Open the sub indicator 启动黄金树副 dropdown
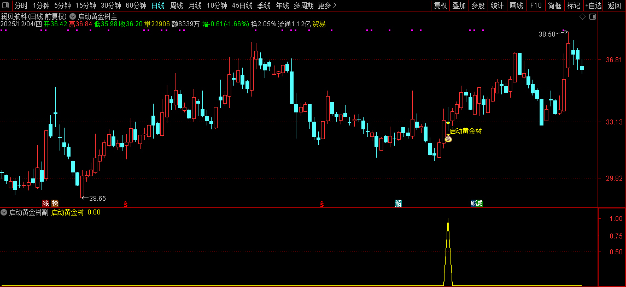 tap(4, 212)
